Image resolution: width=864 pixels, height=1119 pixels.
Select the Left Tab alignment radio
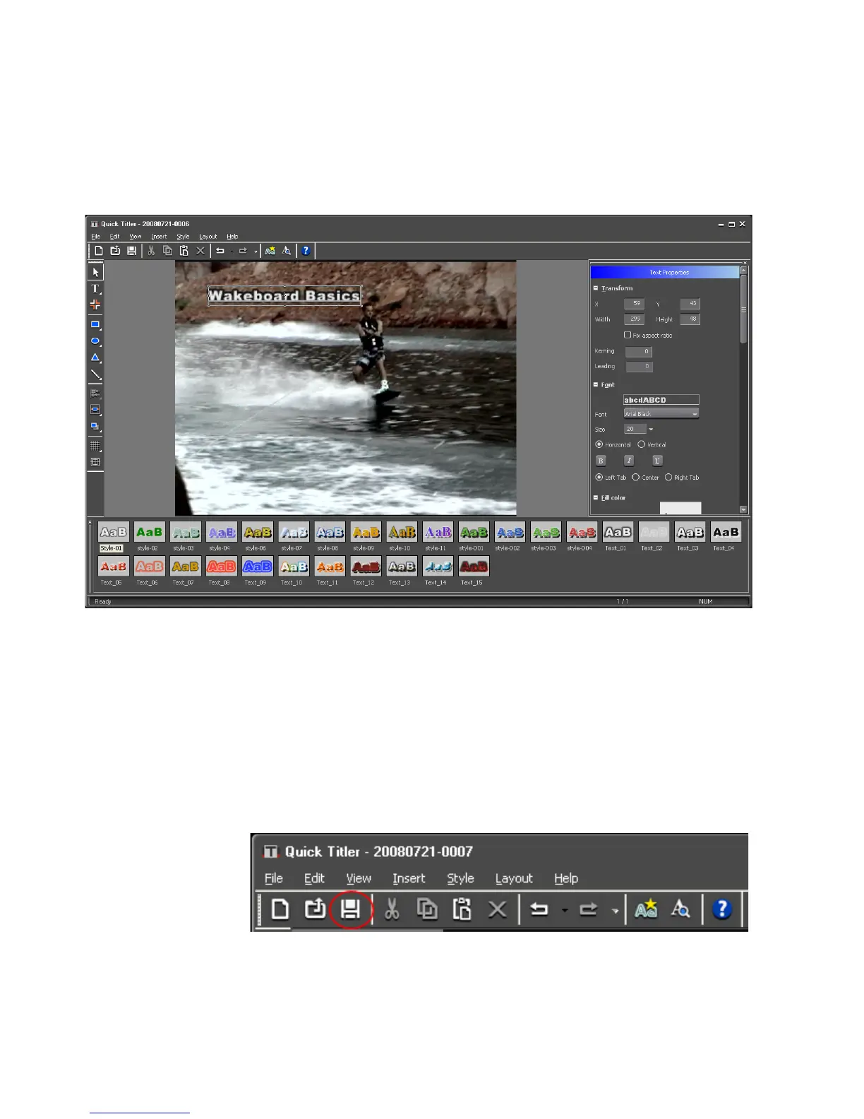tap(599, 478)
